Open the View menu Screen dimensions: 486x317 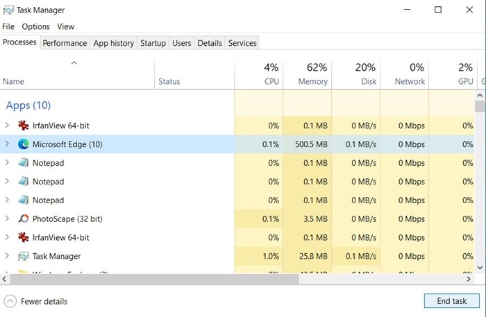(x=65, y=26)
